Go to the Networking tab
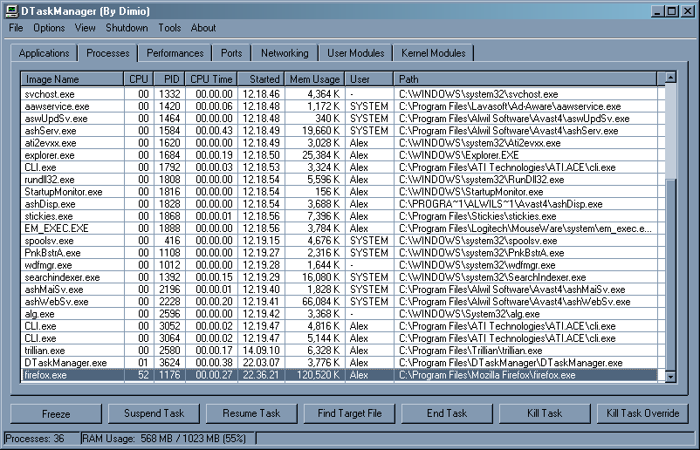The image size is (700, 450). 285,53
